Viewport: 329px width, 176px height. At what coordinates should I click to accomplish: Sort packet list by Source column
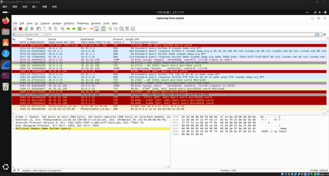(x=64, y=39)
